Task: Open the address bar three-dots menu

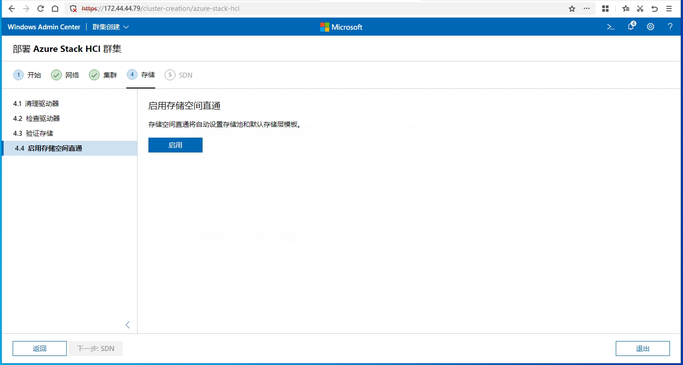Action: click(x=586, y=9)
